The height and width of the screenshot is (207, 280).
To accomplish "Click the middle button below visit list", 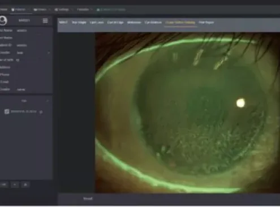I will [x=15, y=184].
